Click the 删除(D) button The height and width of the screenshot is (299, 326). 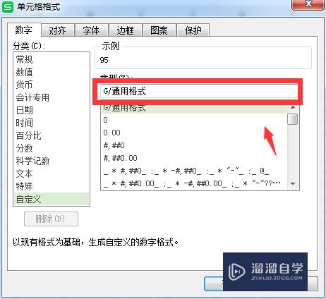coord(51,219)
